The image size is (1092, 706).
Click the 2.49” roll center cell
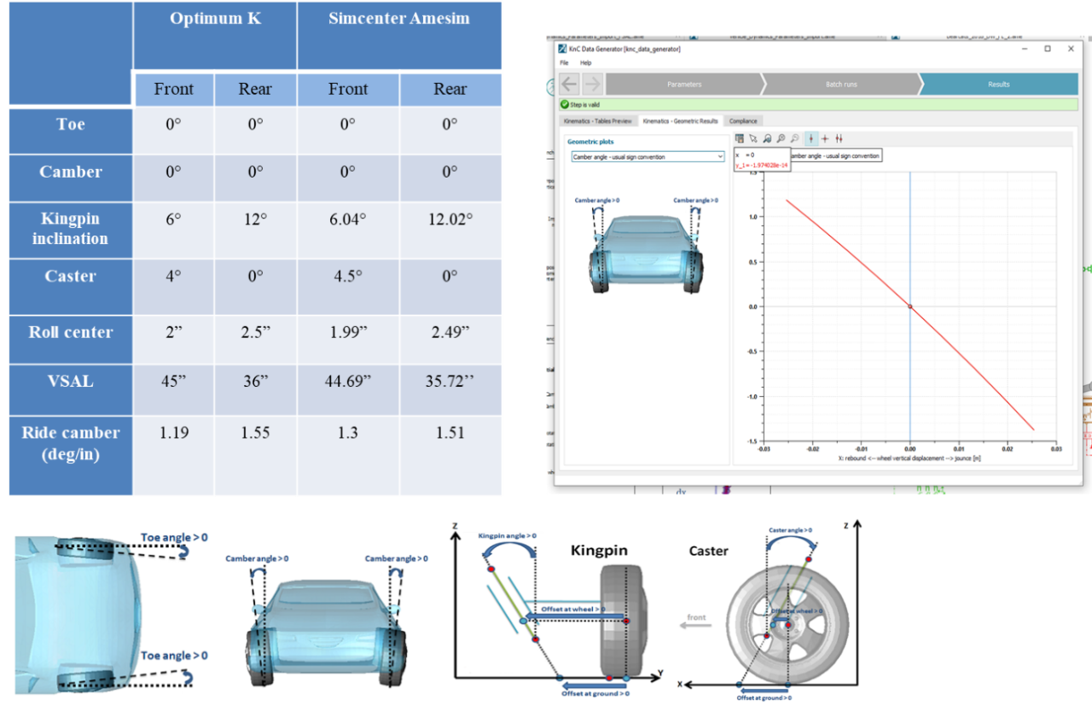tap(450, 340)
